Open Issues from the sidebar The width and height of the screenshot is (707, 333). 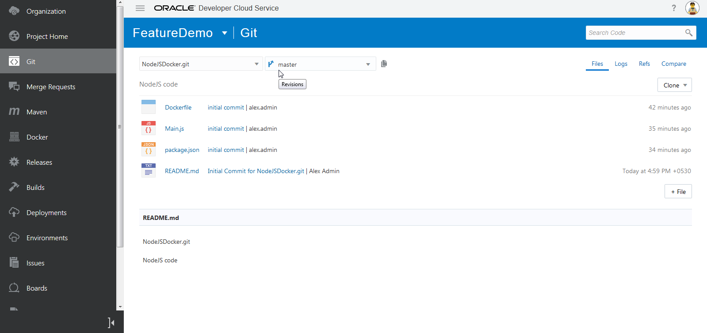click(35, 263)
